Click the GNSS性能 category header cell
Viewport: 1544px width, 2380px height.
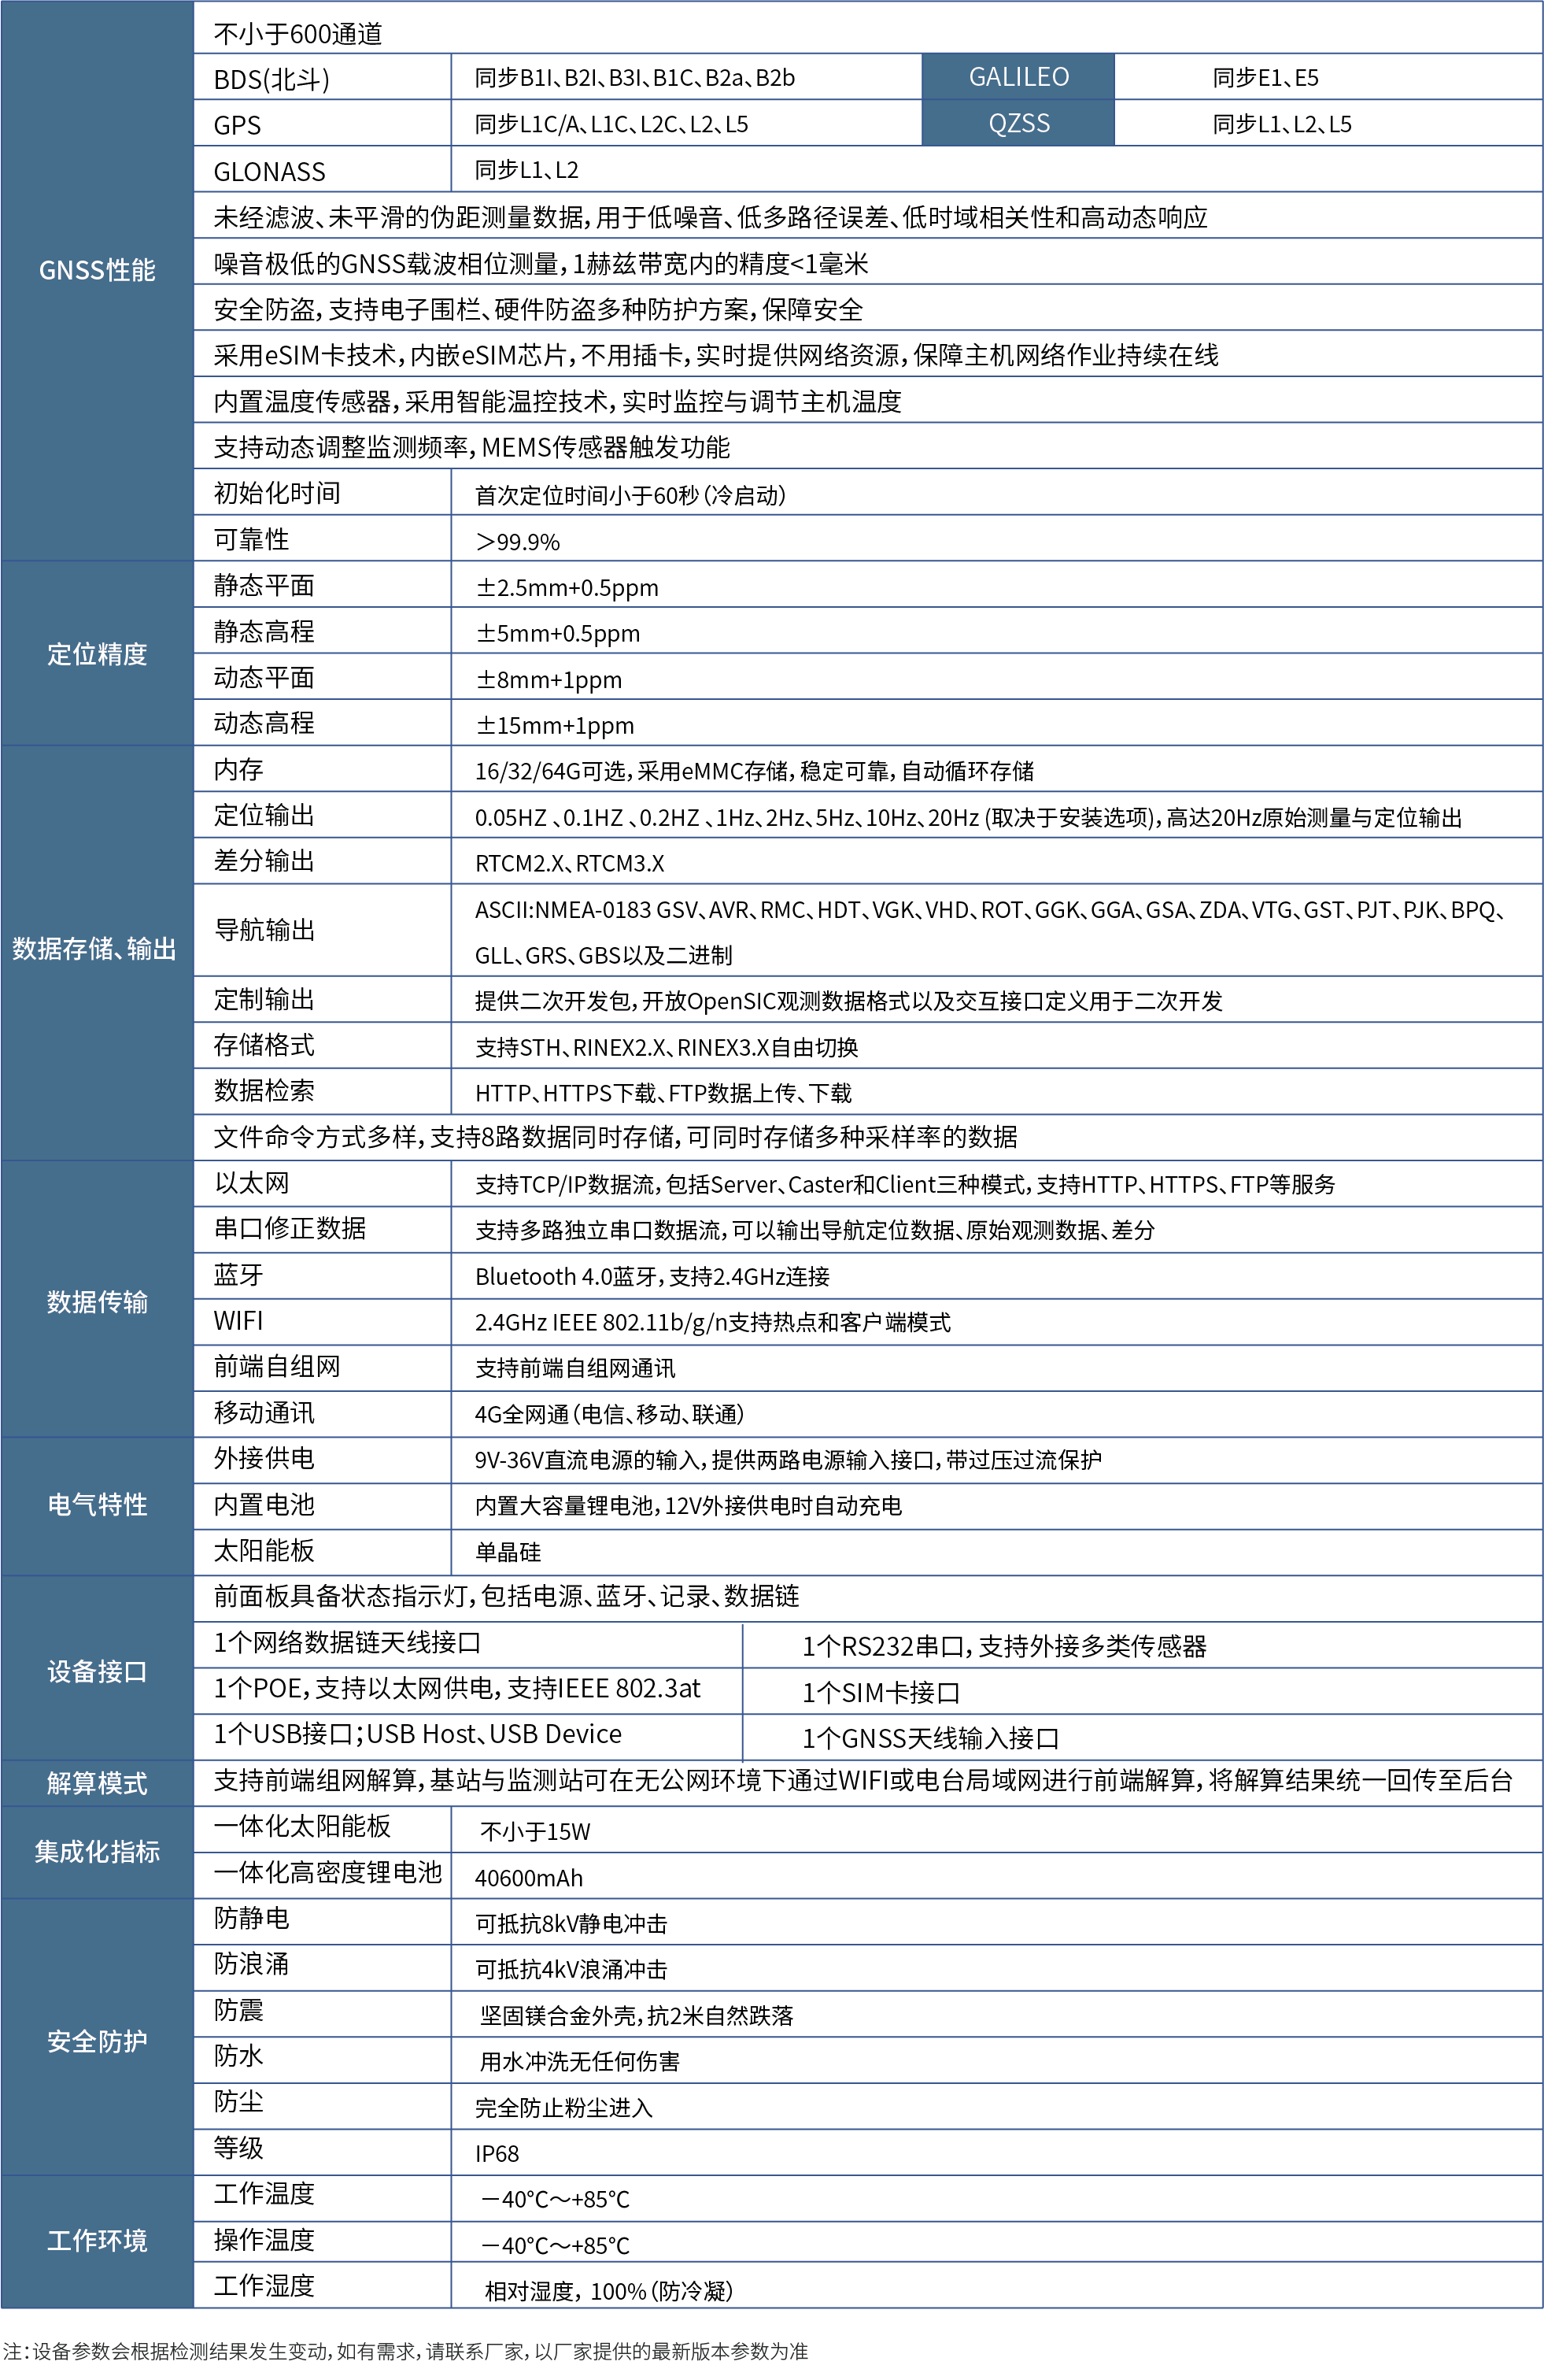pyautogui.click(x=97, y=270)
